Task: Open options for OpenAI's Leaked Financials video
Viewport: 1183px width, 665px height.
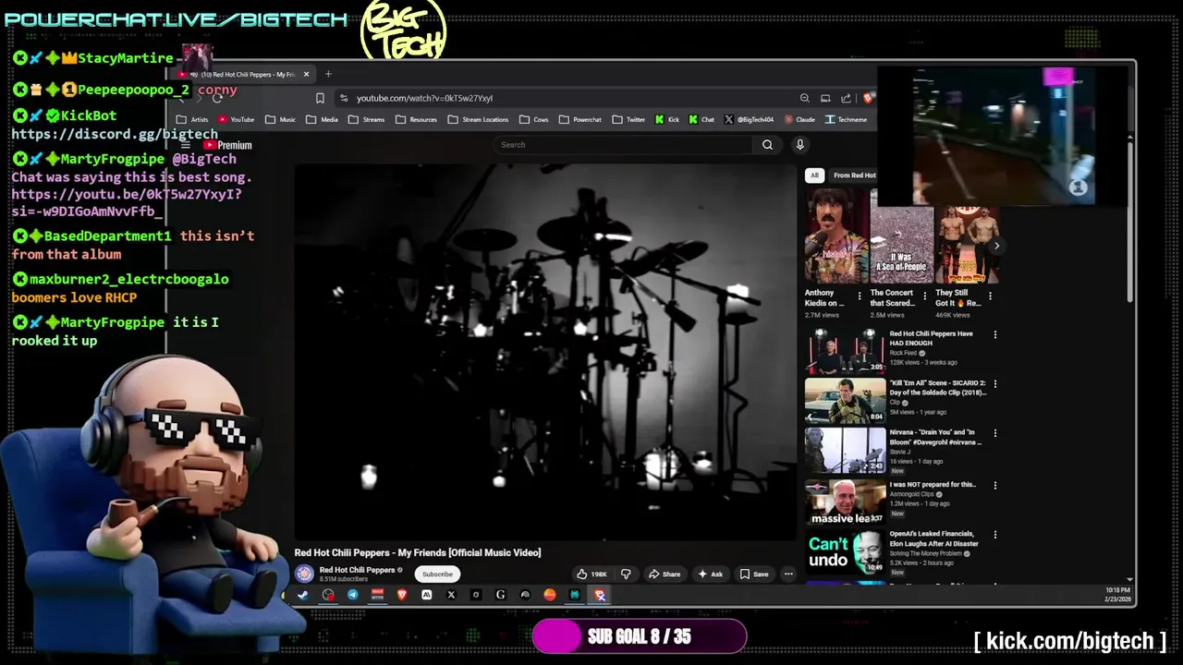Action: pyautogui.click(x=995, y=535)
